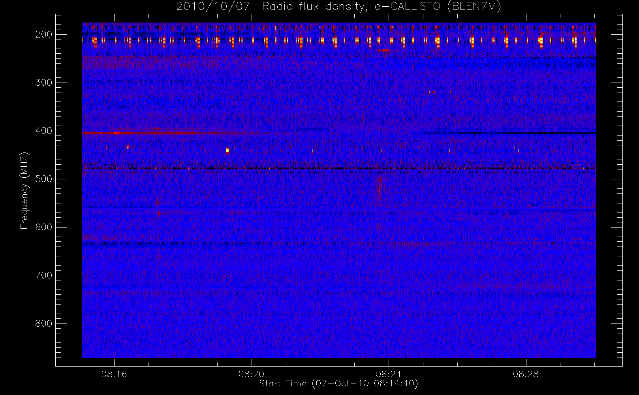This screenshot has height=395, width=639.
Task: Click the 08:16 time tick label
Action: (x=114, y=374)
